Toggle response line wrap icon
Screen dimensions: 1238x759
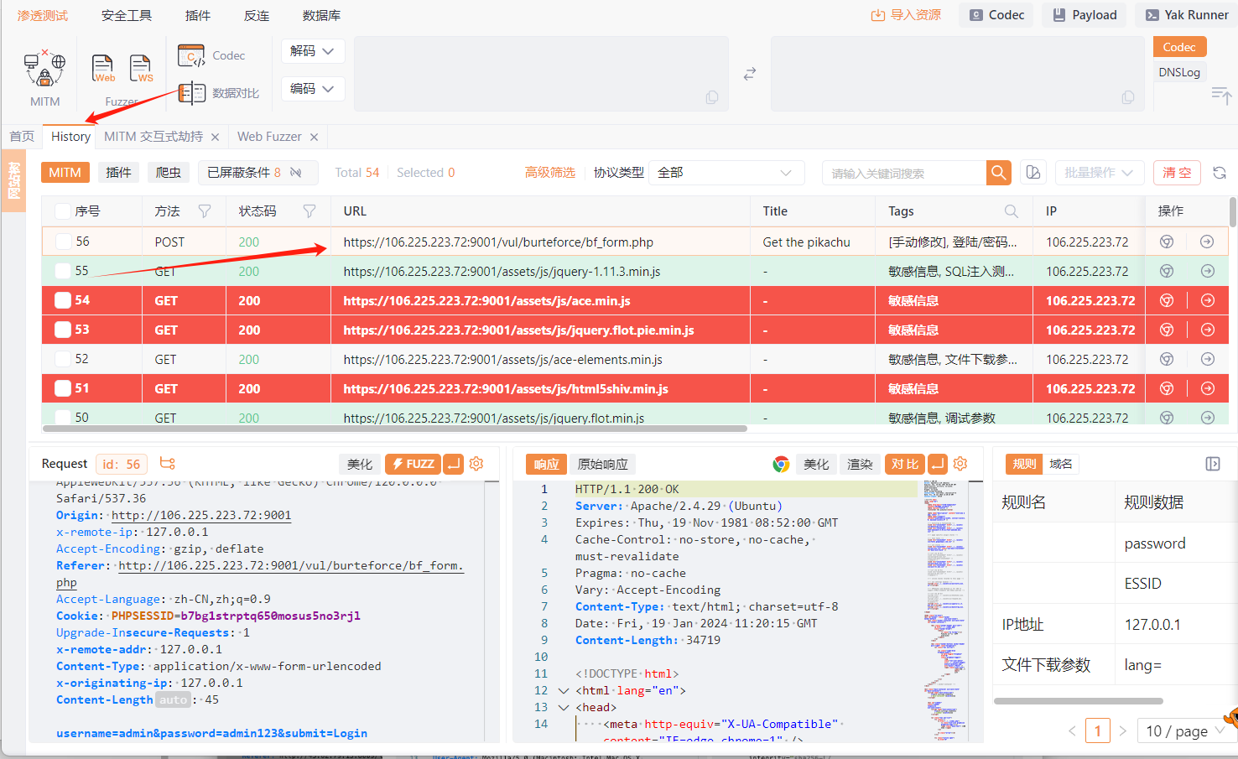pyautogui.click(x=938, y=464)
